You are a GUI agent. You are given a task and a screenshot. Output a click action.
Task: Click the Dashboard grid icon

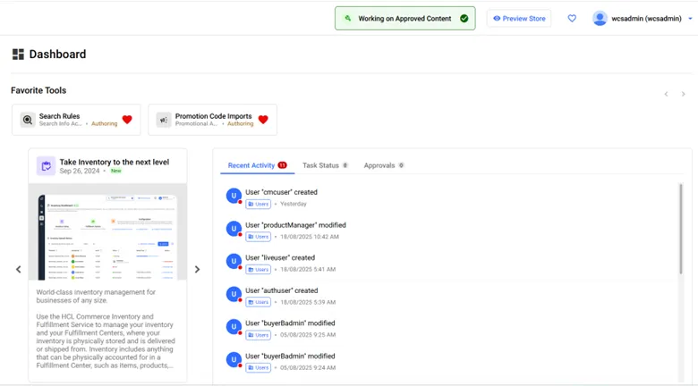(x=18, y=55)
